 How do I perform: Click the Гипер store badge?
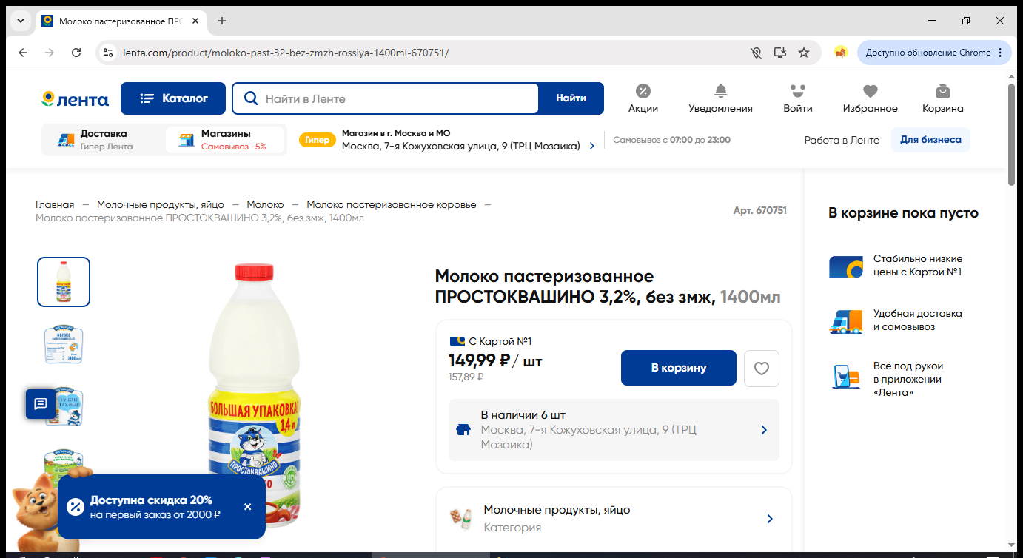point(317,140)
